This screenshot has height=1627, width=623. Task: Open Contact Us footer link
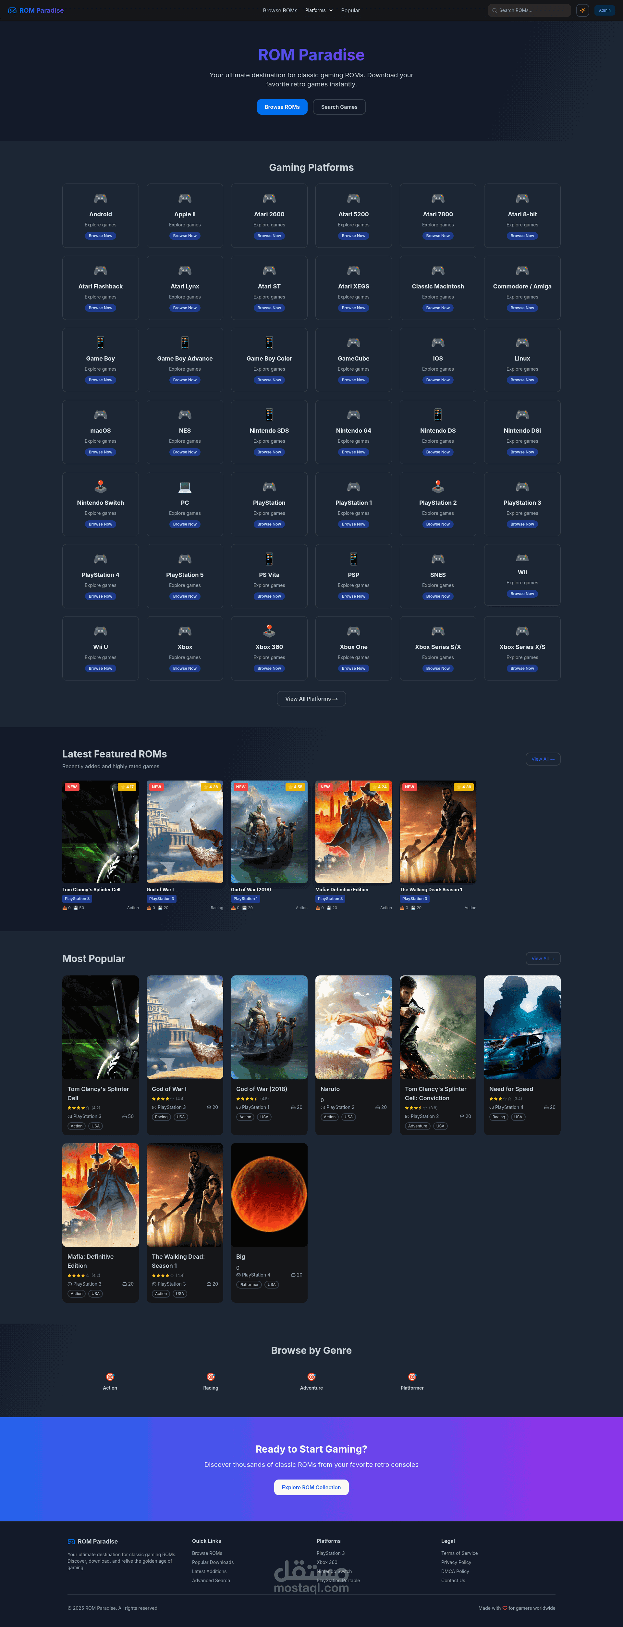pyautogui.click(x=453, y=1581)
